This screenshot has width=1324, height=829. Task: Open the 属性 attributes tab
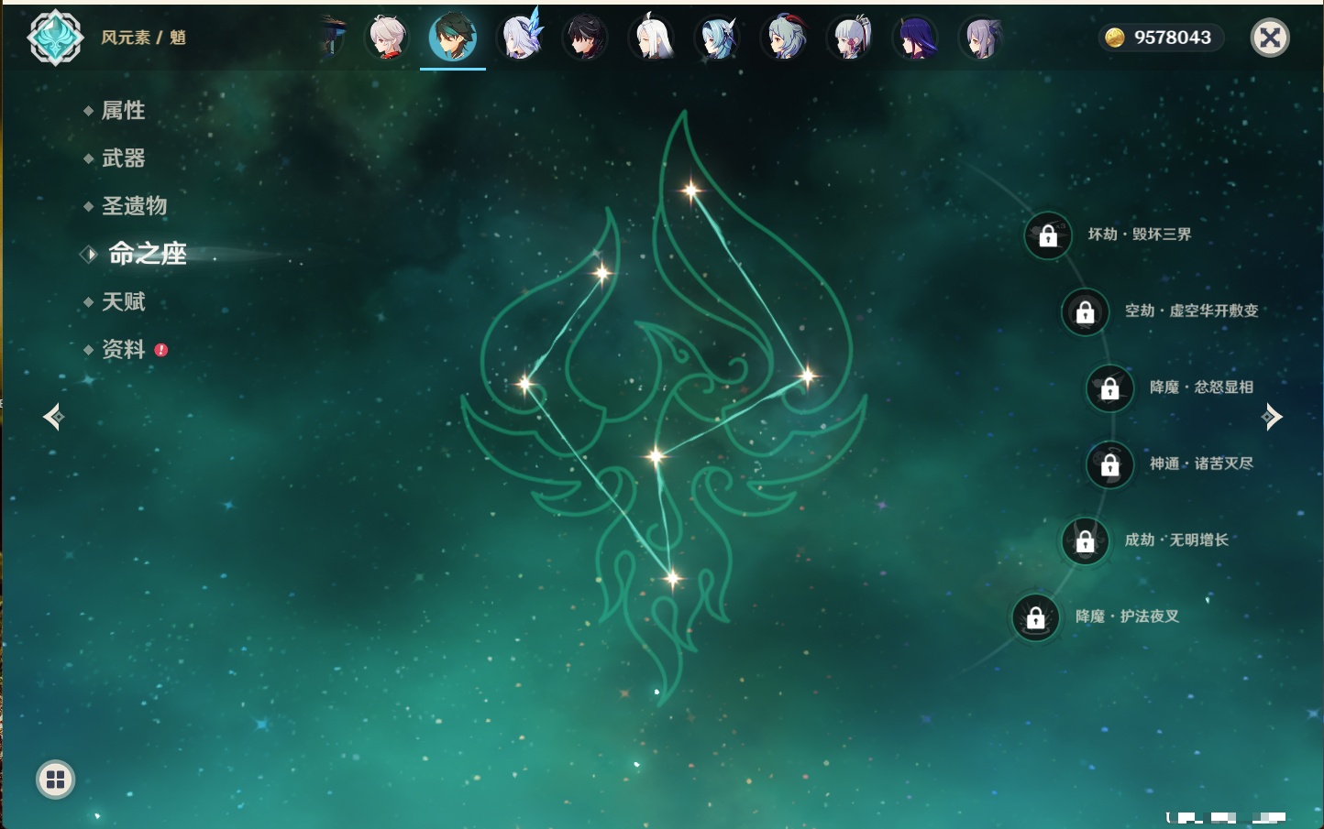coord(123,111)
